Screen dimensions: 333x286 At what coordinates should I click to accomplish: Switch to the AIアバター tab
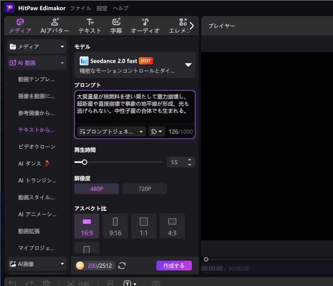(x=55, y=26)
